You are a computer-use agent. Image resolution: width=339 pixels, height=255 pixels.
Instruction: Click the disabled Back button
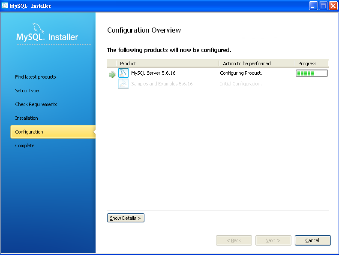pos(234,240)
